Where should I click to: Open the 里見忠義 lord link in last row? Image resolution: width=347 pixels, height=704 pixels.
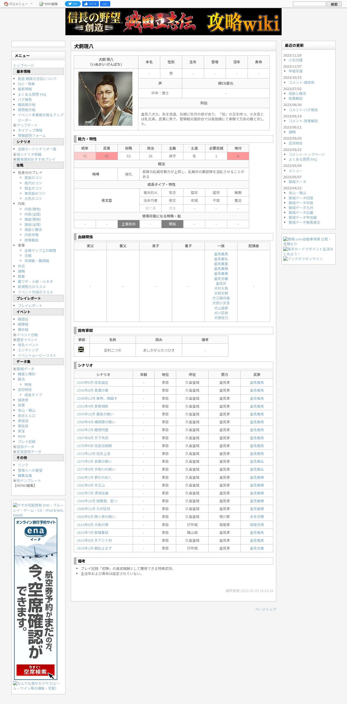257,548
